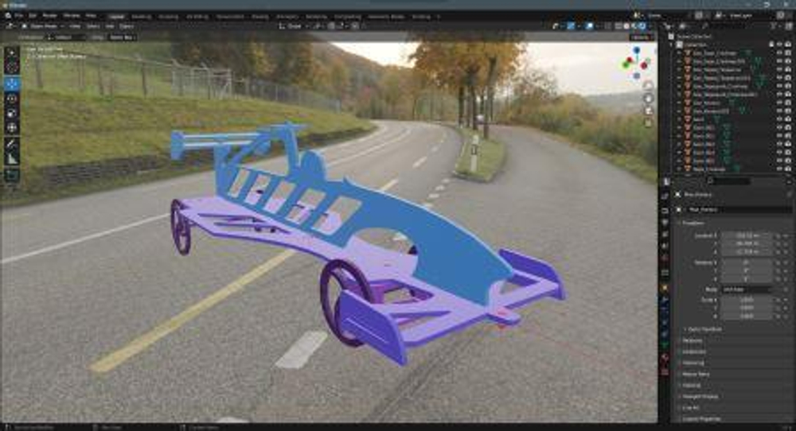The image size is (796, 431).
Task: Hide the first object in the outliner
Action: click(x=780, y=53)
